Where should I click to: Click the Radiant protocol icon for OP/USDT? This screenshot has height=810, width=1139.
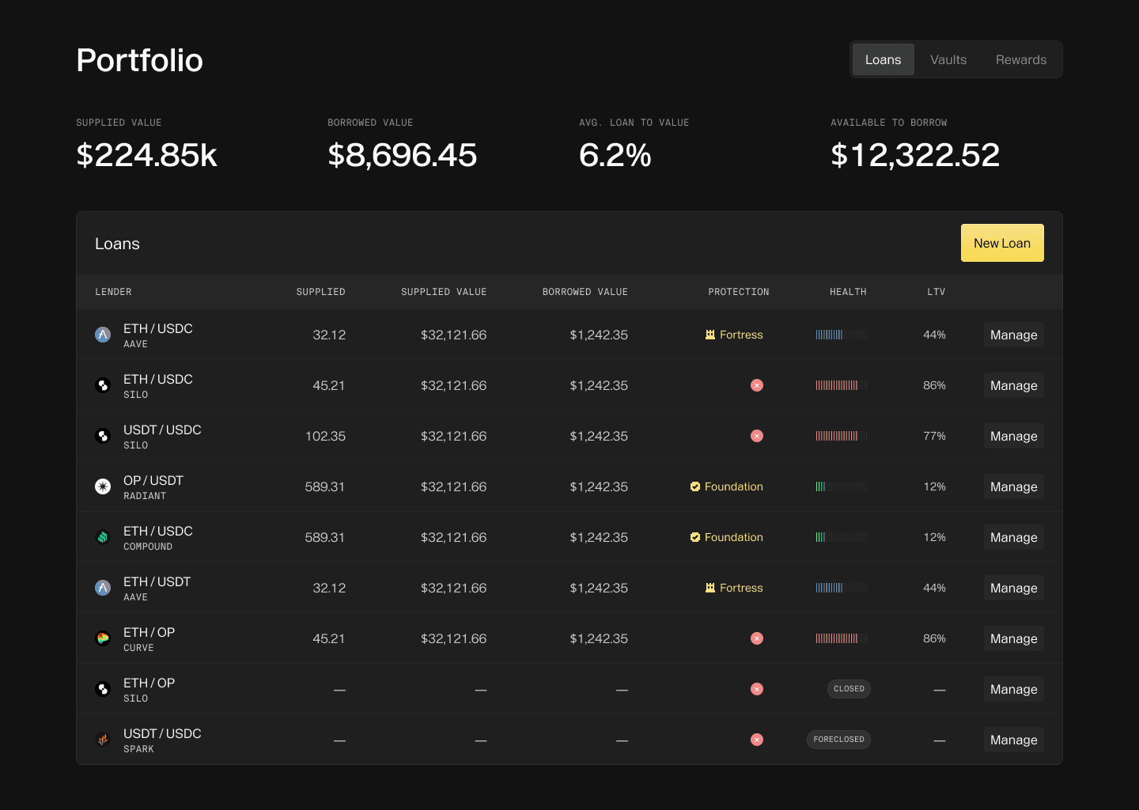click(x=102, y=486)
